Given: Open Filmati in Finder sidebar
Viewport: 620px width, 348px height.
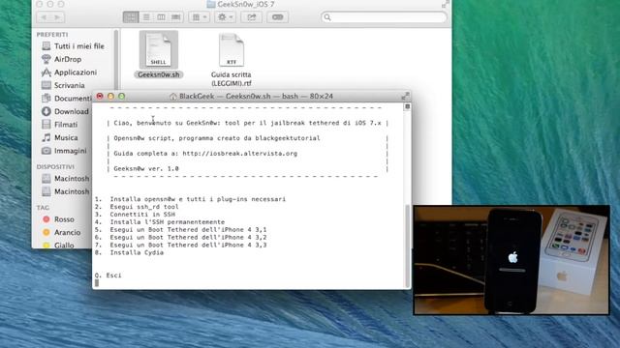Looking at the screenshot, I should 59,125.
